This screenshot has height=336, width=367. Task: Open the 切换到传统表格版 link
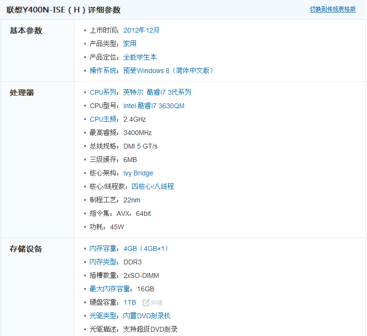[x=332, y=9]
